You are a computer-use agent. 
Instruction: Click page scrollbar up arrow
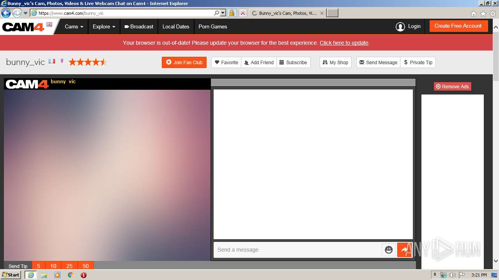click(x=496, y=27)
